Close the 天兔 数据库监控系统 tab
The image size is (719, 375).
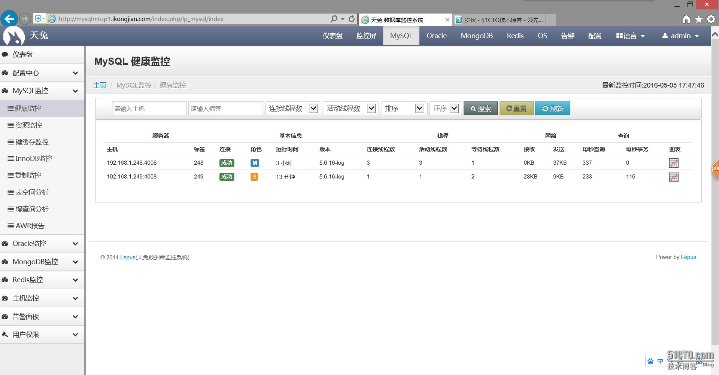[447, 20]
